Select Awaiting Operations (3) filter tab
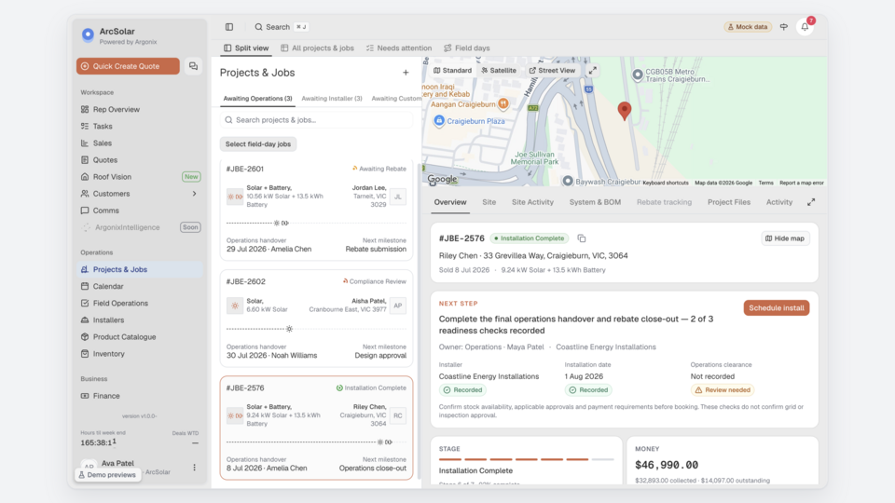Screen dimensions: 895x503 coord(257,98)
